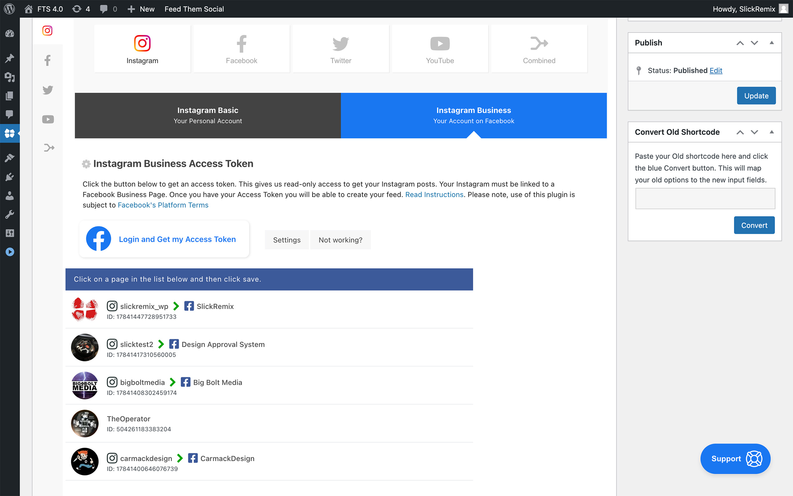Select Instagram icon in vertical feed tabs
This screenshot has width=793, height=496.
pos(48,30)
